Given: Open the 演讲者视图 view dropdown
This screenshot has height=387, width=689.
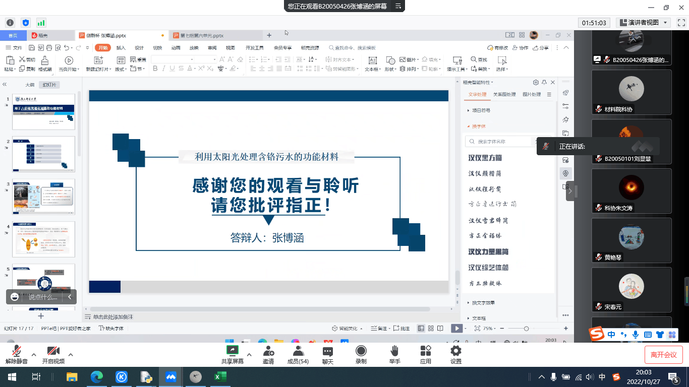Looking at the screenshot, I should (645, 23).
